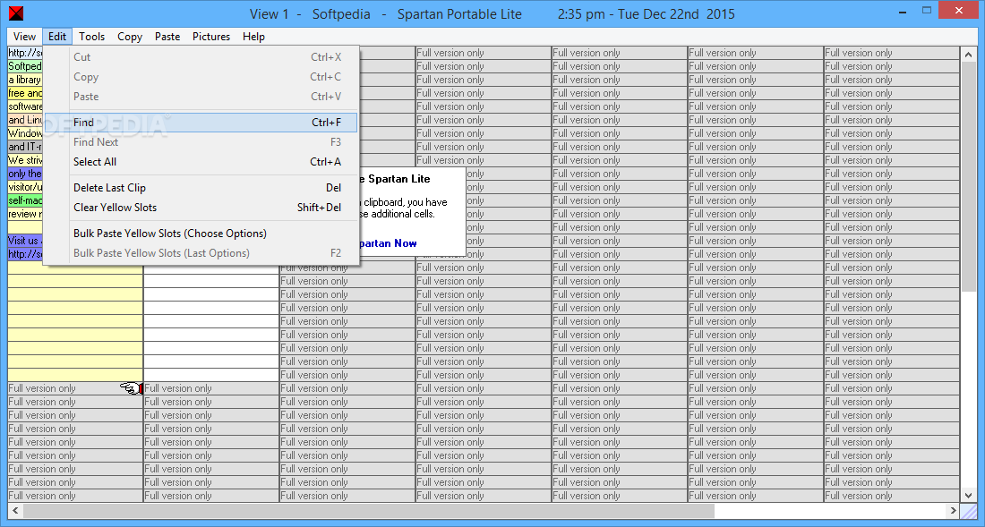Screen dimensions: 985x527
Task: Open the Tools menu
Action: 91,37
